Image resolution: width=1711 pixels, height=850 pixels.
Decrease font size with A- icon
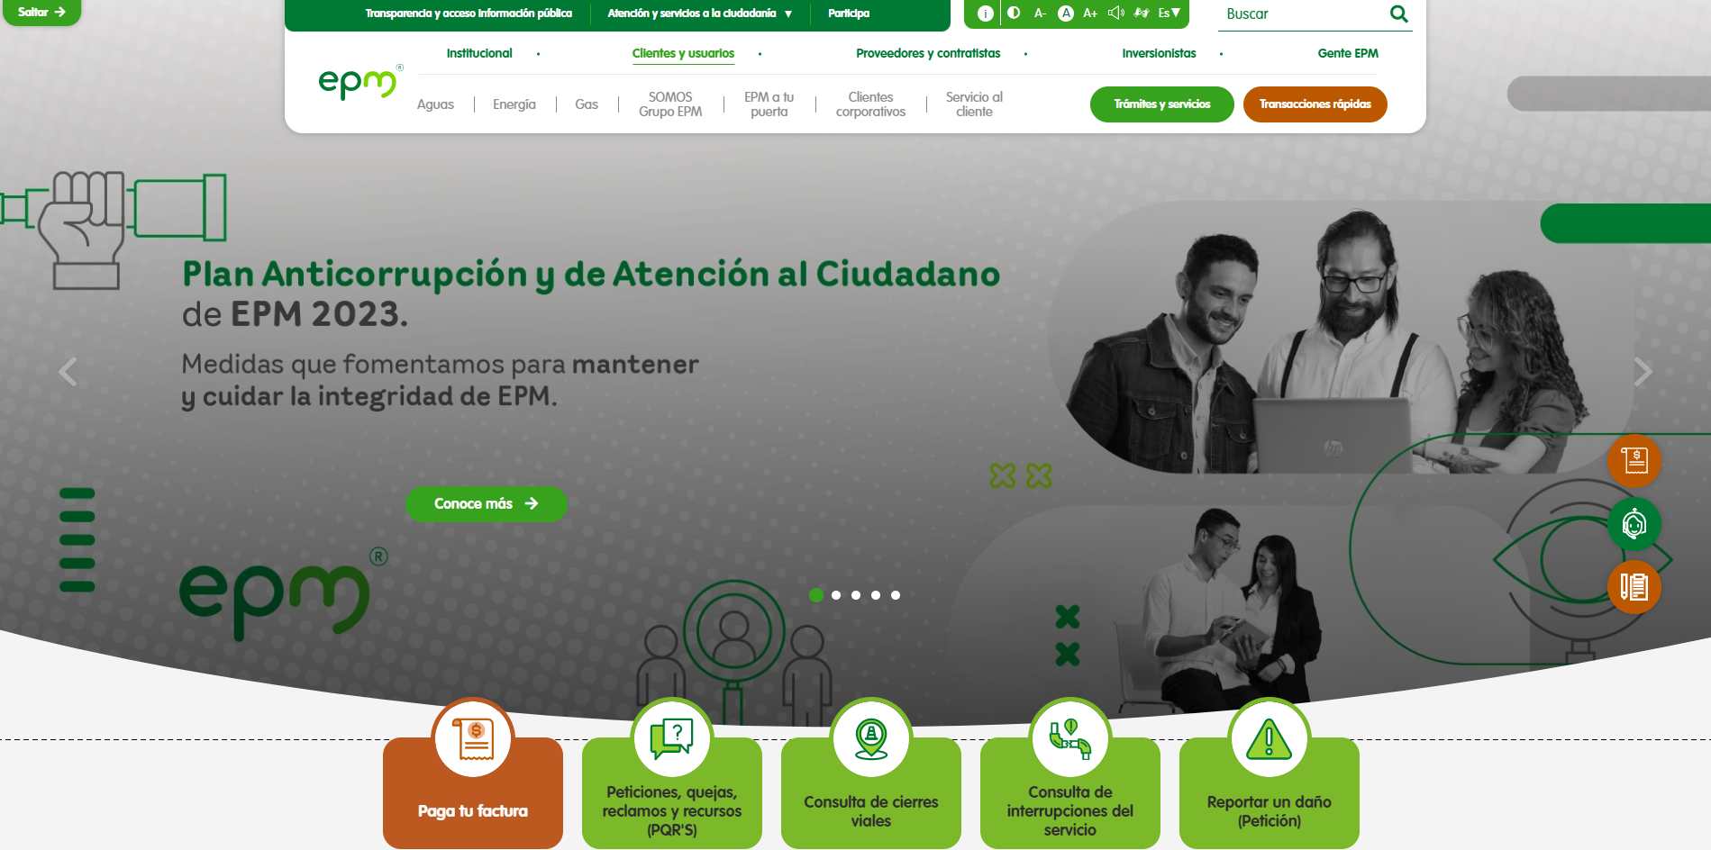[x=1040, y=14]
